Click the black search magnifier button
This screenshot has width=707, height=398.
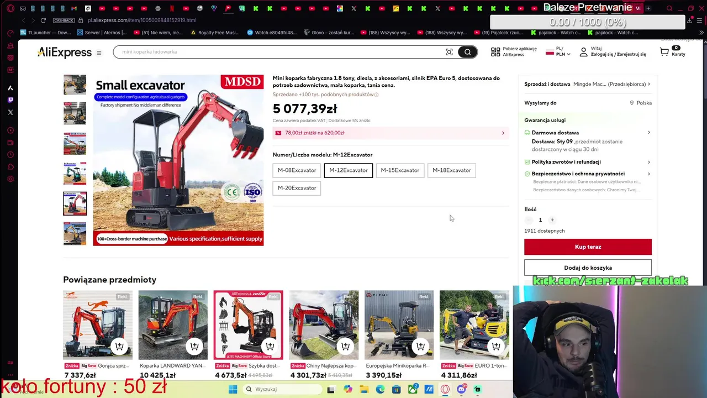(x=467, y=52)
